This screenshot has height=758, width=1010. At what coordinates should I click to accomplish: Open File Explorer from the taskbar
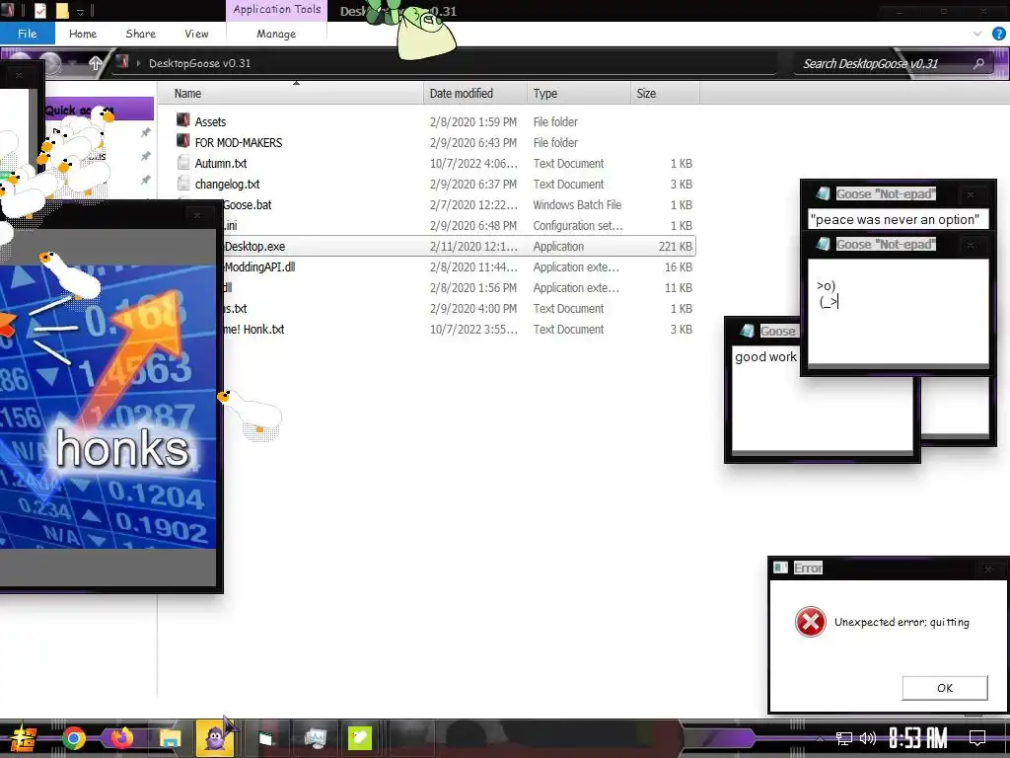pos(170,738)
